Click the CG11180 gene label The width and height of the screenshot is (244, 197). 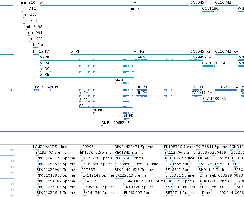pyautogui.click(x=210, y=9)
